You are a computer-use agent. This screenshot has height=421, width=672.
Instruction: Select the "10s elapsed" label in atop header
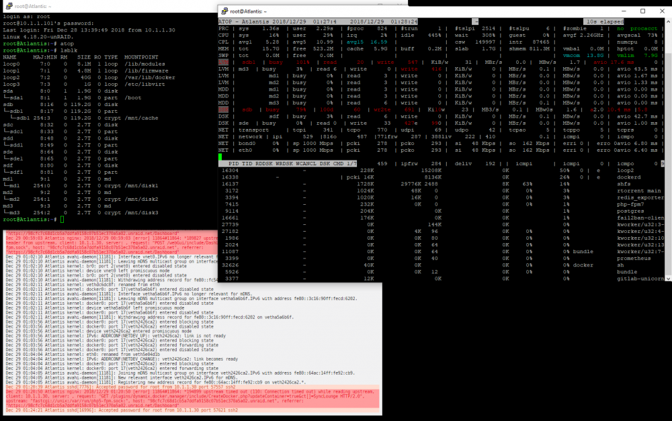(x=604, y=21)
